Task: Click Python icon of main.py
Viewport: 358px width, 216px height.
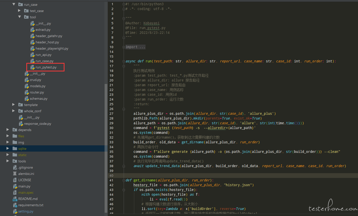Action: (15, 186)
